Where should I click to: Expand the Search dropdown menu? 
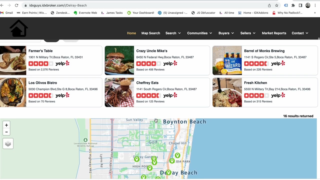click(173, 33)
